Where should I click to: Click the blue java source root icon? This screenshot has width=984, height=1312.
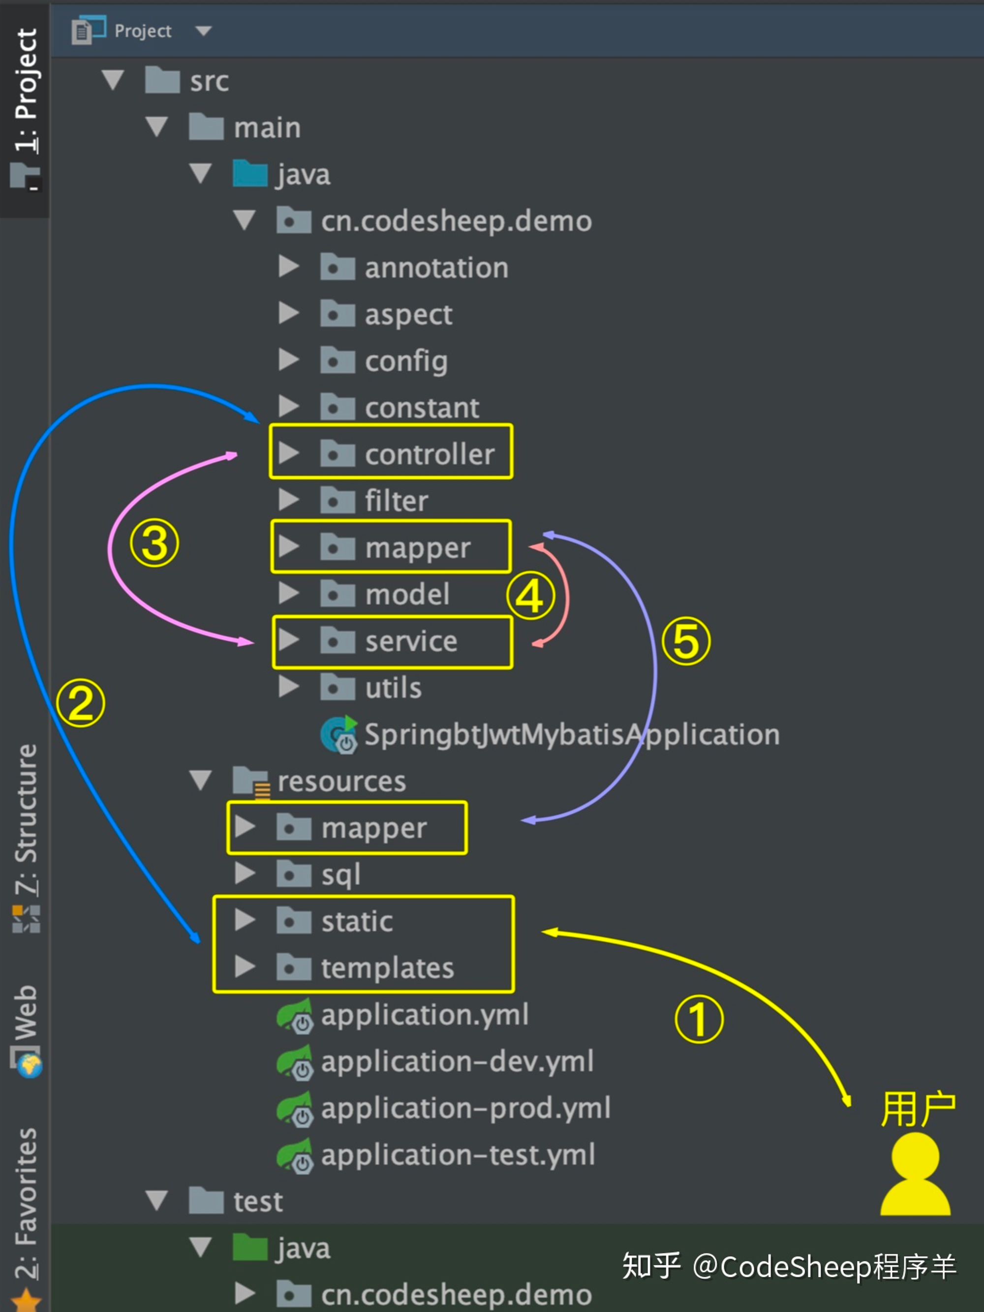tap(250, 173)
